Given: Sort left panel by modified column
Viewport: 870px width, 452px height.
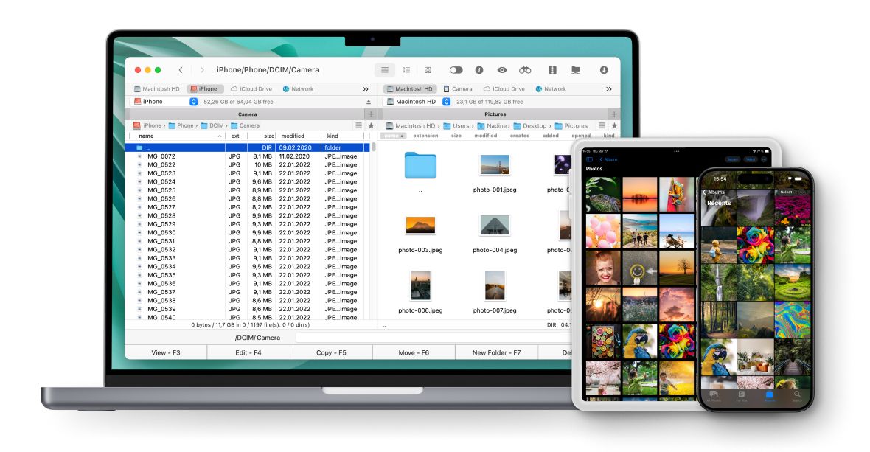Looking at the screenshot, I should 299,136.
